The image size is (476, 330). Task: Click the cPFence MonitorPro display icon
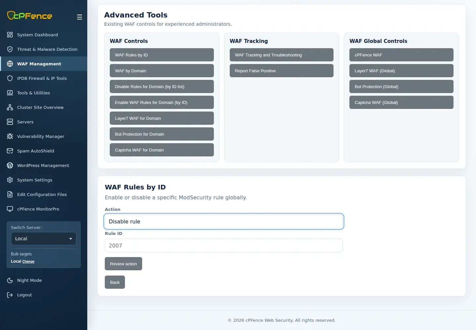[10, 209]
